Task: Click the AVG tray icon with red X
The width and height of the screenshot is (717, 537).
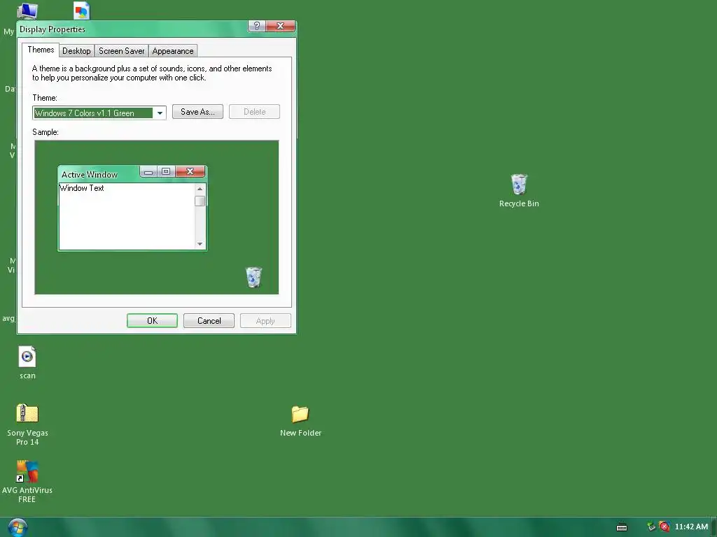Action: (x=664, y=527)
